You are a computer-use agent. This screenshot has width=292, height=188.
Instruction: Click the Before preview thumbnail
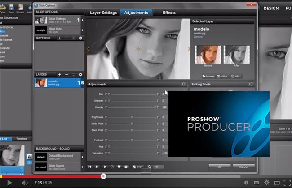pos(208,55)
